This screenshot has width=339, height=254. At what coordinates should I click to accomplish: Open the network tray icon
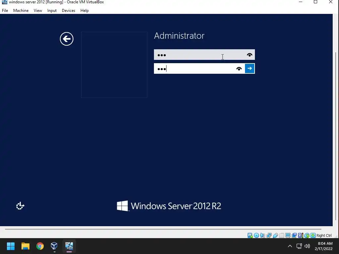click(x=299, y=246)
